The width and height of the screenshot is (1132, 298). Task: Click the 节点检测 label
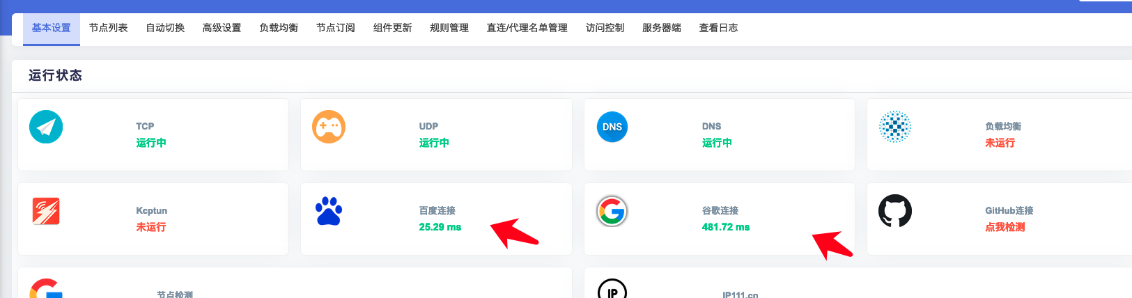[x=175, y=295]
